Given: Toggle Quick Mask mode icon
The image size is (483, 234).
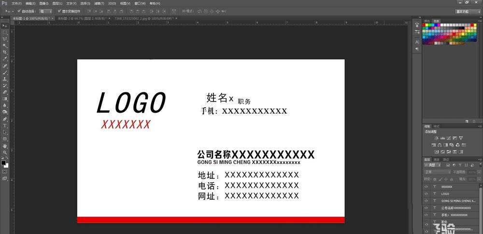Looking at the screenshot, I should tap(5, 171).
